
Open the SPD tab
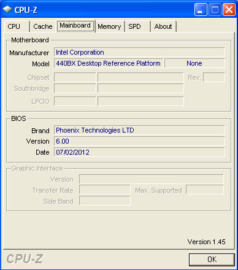[137, 26]
